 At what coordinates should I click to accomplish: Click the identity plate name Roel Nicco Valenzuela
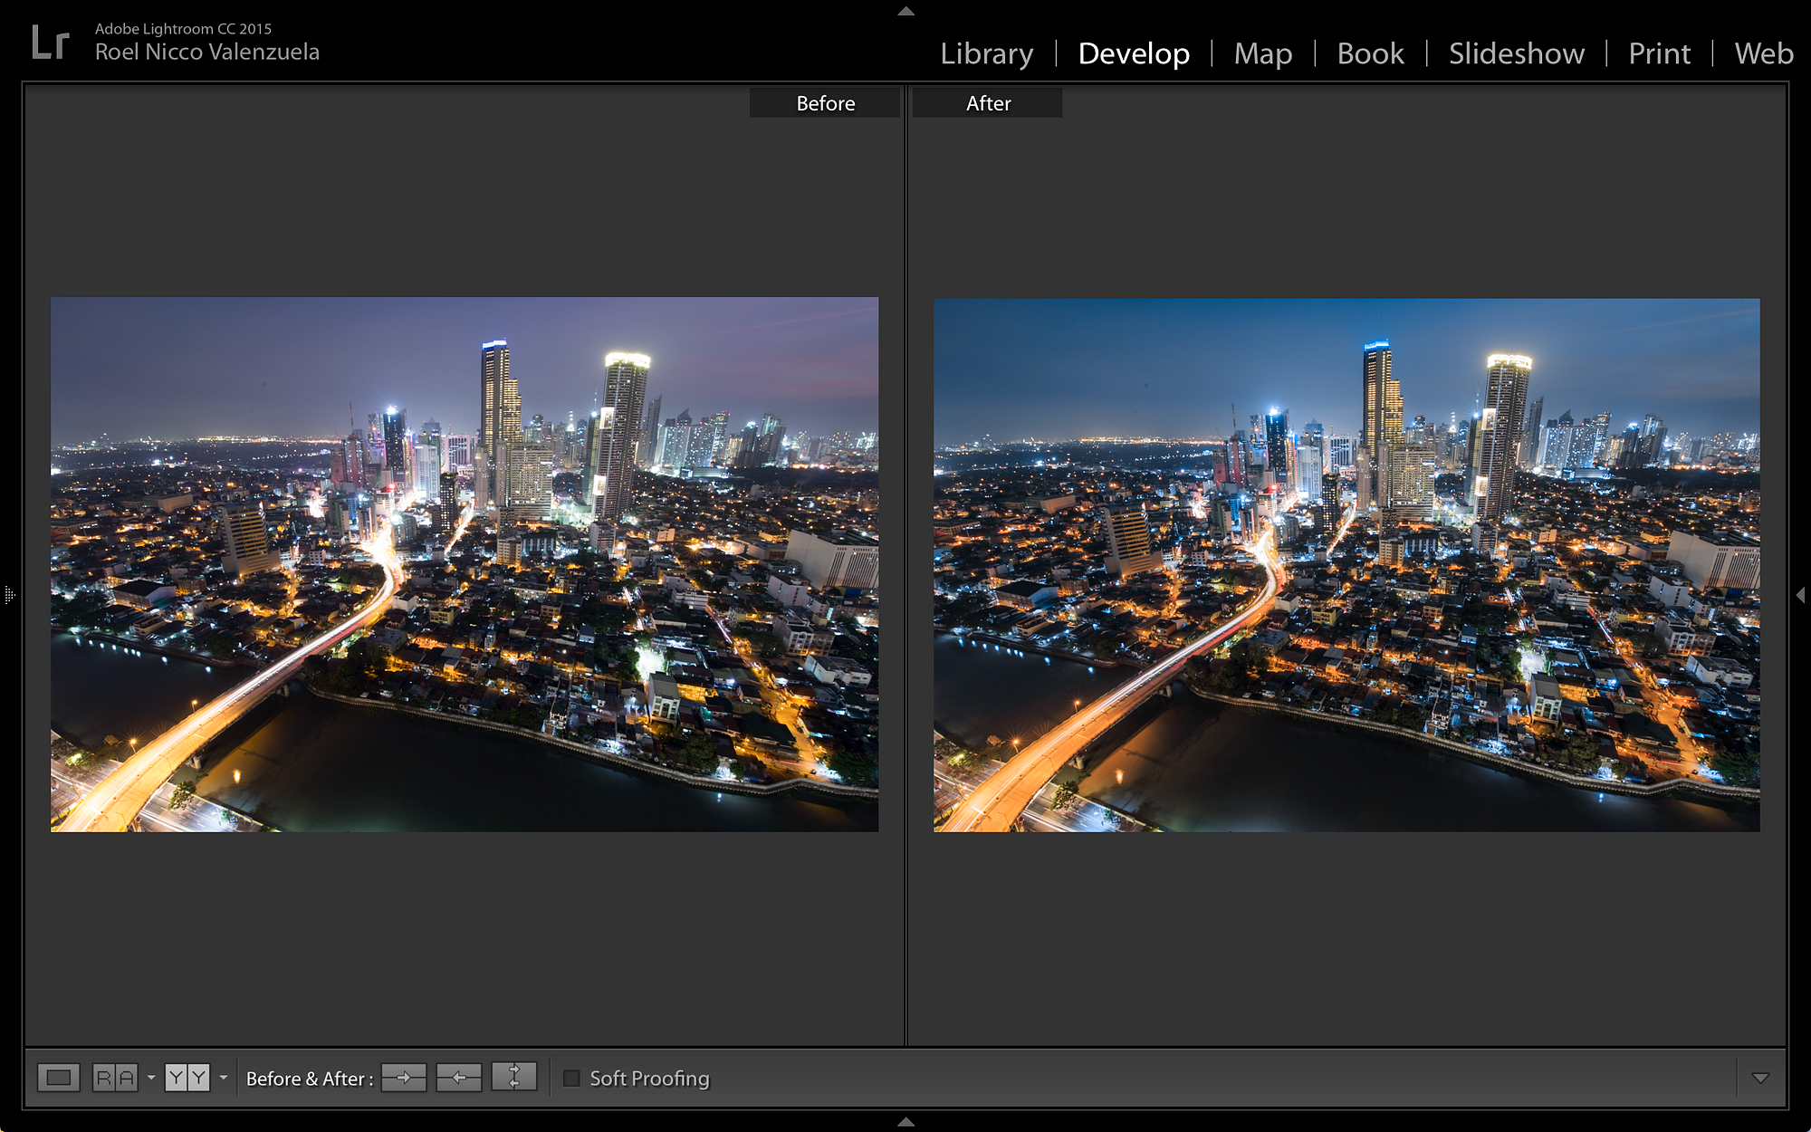[207, 53]
